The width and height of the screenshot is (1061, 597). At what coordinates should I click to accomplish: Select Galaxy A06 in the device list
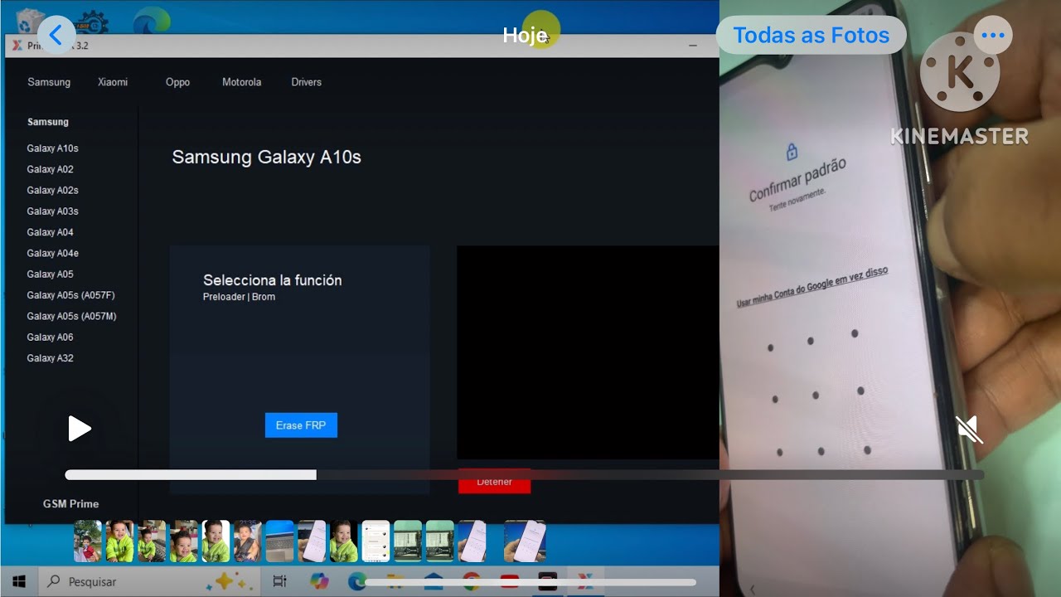pyautogui.click(x=50, y=337)
